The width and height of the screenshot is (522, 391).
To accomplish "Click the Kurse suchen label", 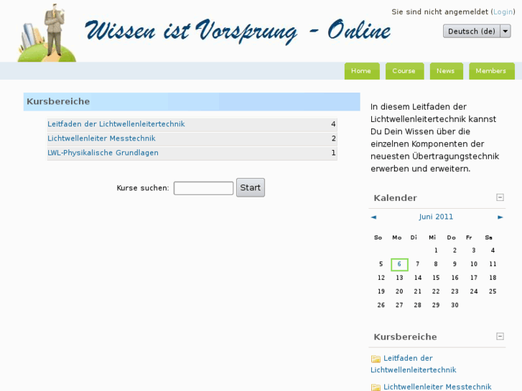I will (x=143, y=188).
